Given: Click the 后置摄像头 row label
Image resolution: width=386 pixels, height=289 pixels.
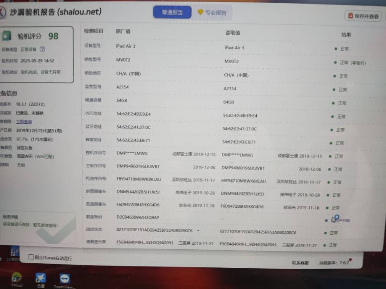Looking at the screenshot, I should click(96, 204).
